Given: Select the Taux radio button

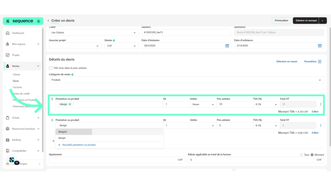Looking at the screenshot, I should click(302, 155).
